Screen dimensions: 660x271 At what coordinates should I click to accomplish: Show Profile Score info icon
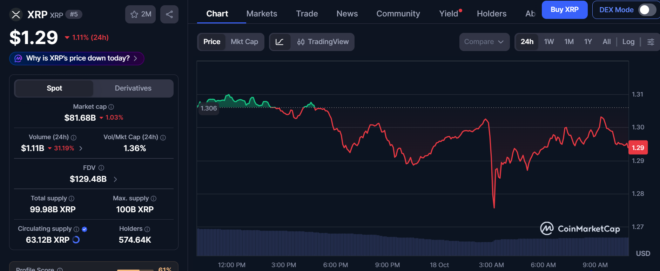[x=60, y=270]
